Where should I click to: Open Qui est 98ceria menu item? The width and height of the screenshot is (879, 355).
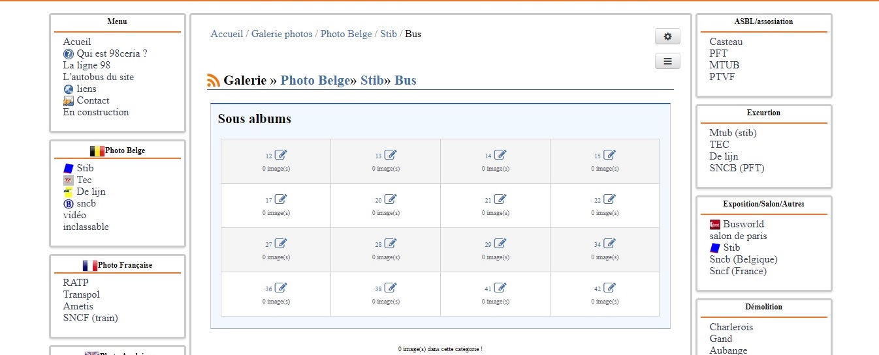coord(112,53)
